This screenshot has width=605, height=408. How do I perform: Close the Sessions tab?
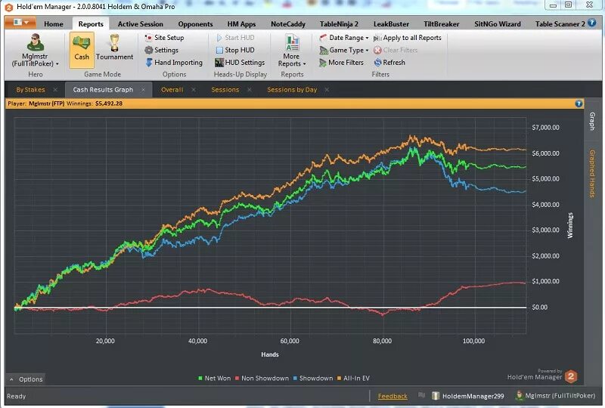[x=250, y=89]
